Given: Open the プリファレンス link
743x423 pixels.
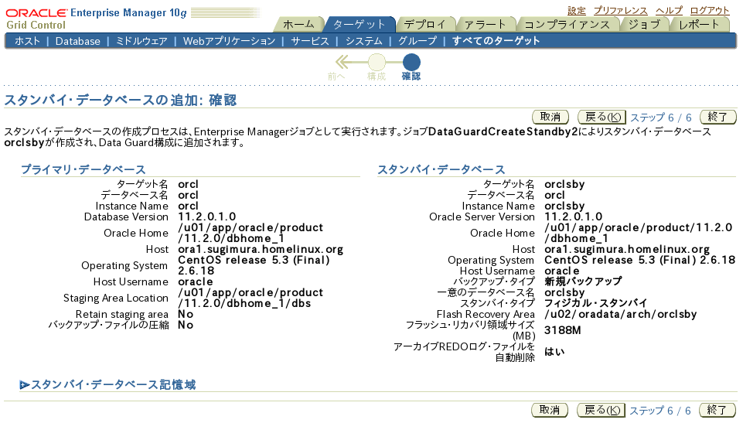Looking at the screenshot, I should (620, 10).
